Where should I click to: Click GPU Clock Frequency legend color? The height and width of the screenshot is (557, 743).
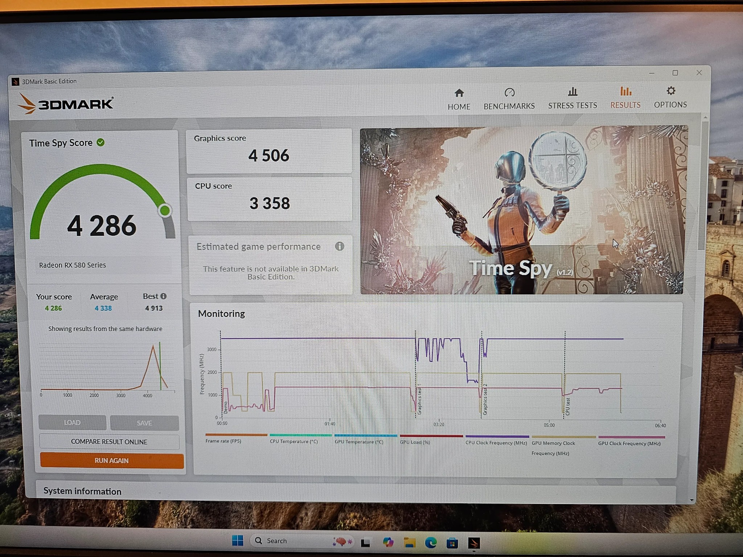pos(632,437)
